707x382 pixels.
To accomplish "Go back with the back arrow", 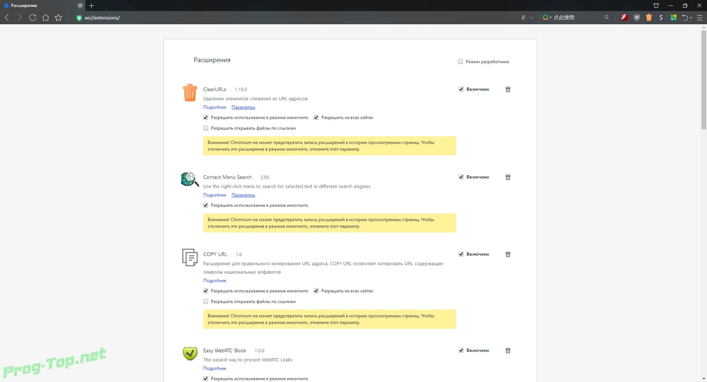I will (7, 18).
